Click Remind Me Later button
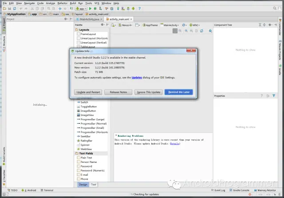Screen dimensions: 284x198 coord(179,92)
